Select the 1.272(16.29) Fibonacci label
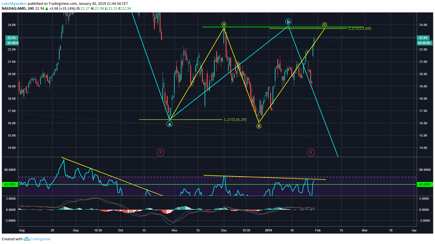 (235, 120)
